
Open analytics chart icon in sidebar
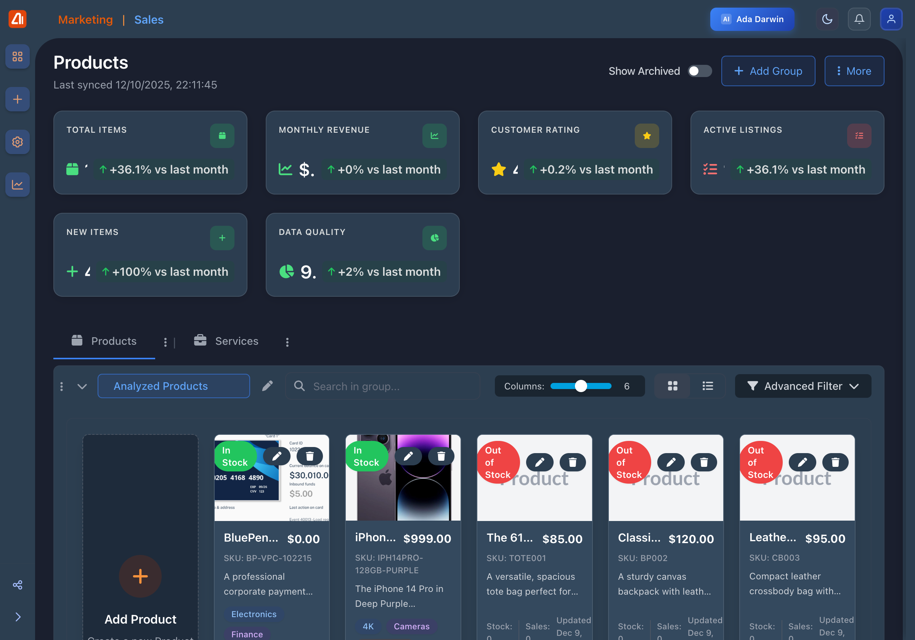pyautogui.click(x=18, y=184)
